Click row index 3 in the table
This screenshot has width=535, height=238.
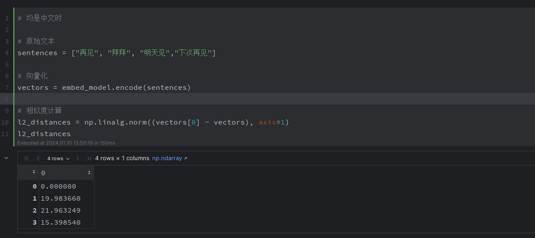[x=34, y=222]
